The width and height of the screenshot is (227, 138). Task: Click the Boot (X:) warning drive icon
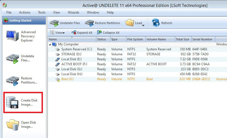[x=58, y=79]
